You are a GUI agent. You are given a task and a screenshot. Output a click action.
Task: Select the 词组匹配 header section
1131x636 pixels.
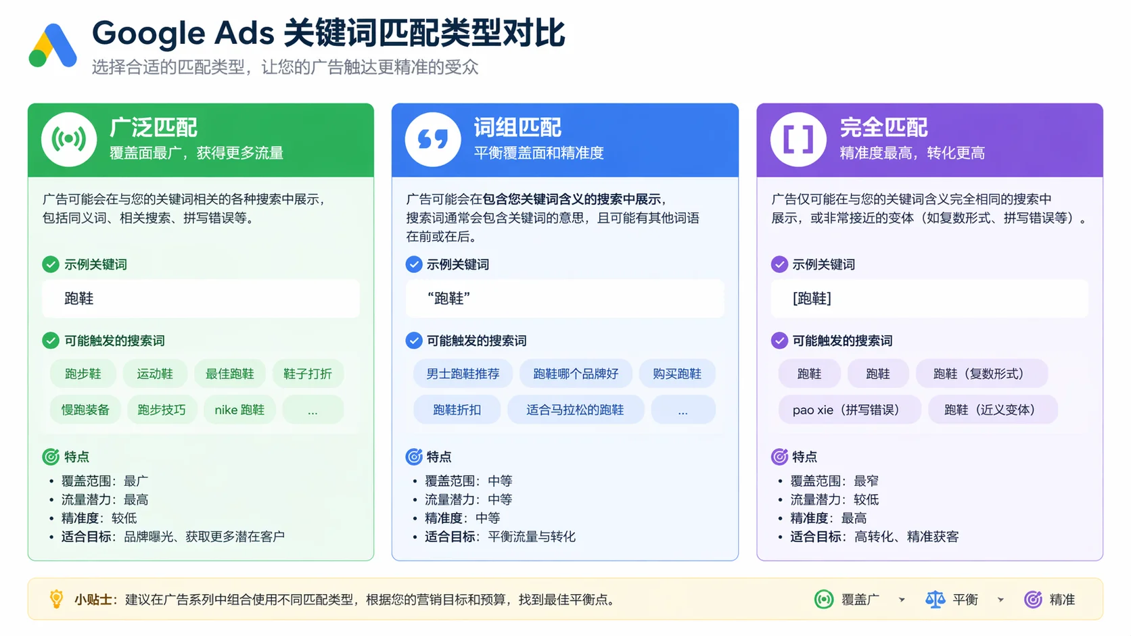coord(565,139)
